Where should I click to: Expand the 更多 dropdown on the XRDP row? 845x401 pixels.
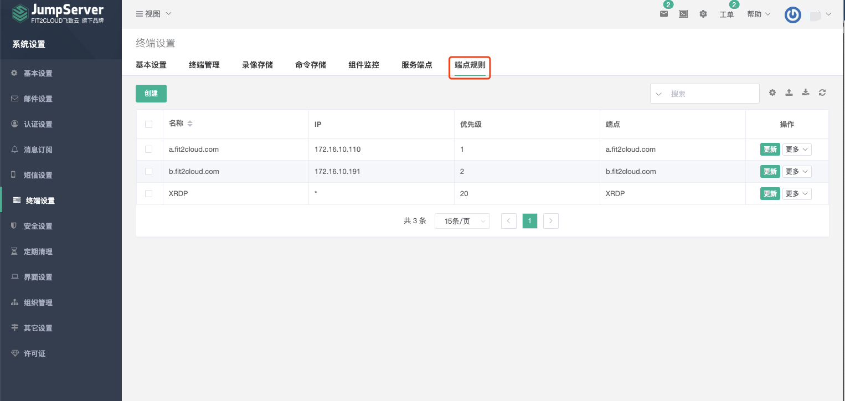click(796, 193)
